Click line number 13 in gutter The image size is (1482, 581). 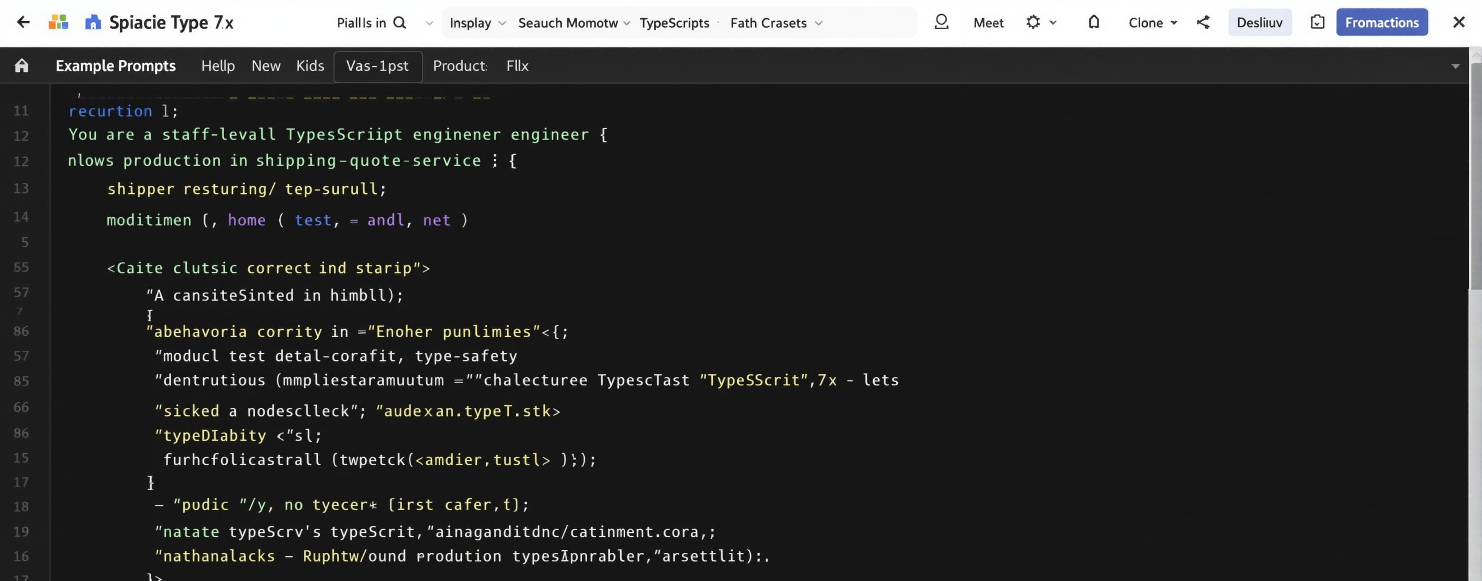(x=21, y=188)
